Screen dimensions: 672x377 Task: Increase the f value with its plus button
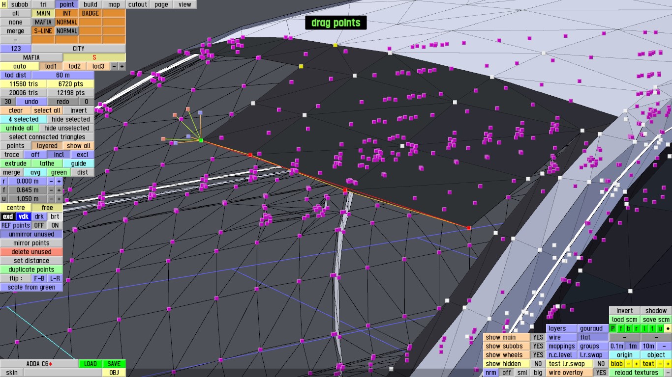(x=59, y=190)
